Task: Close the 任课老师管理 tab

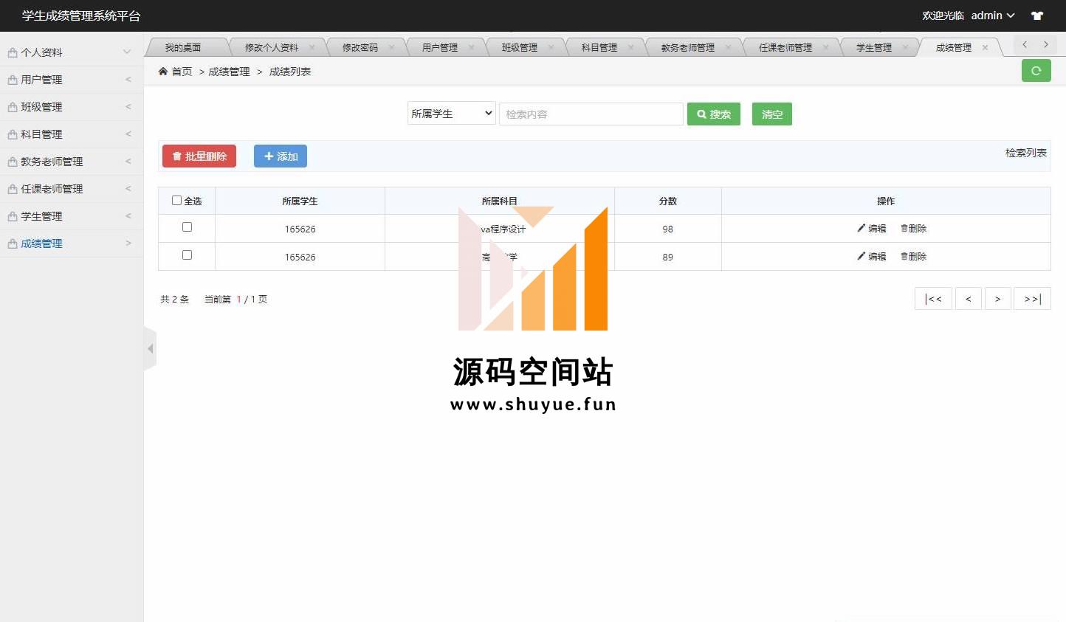Action: (825, 47)
